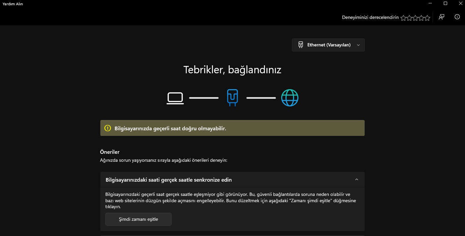Maximize the Yardım Alın window

coord(445,4)
